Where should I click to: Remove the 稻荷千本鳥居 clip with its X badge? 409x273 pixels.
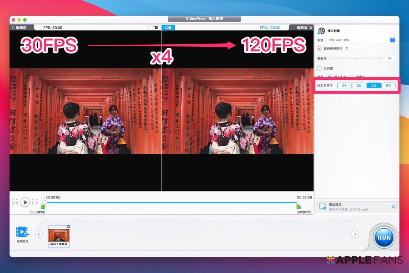pos(69,226)
